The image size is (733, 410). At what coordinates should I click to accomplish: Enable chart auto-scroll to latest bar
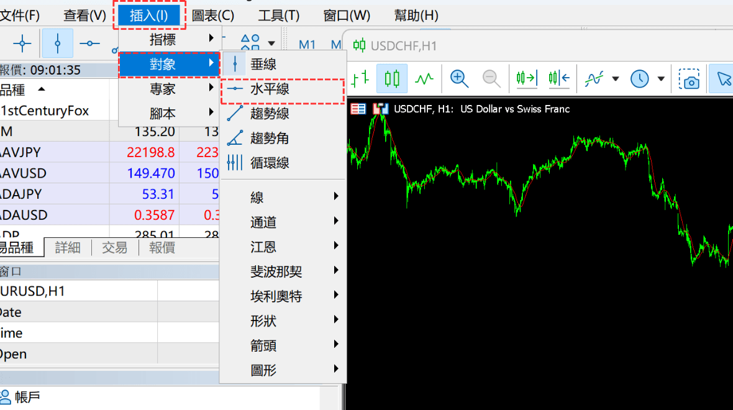point(527,78)
